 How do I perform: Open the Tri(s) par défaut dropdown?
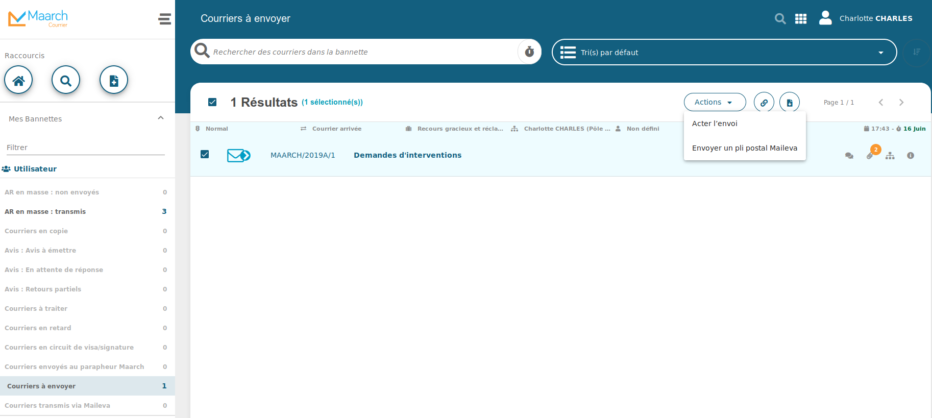point(724,52)
